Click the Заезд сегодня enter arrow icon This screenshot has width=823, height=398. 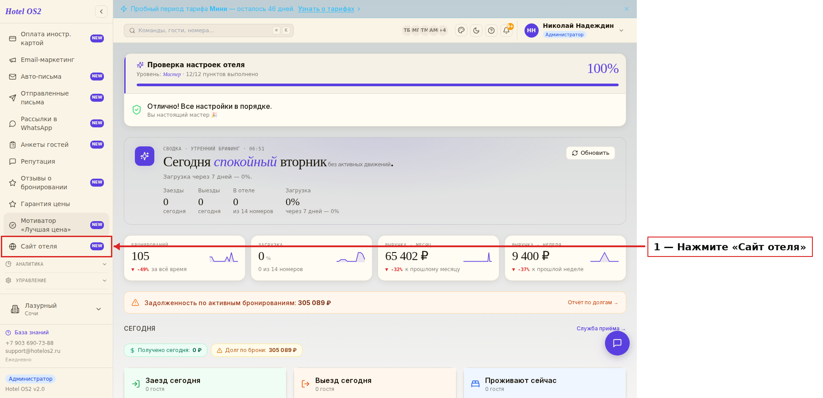pyautogui.click(x=136, y=384)
